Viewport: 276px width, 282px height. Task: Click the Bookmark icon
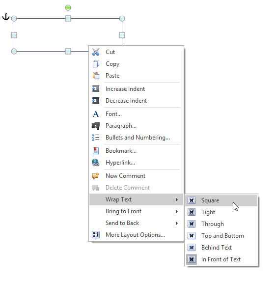point(96,151)
